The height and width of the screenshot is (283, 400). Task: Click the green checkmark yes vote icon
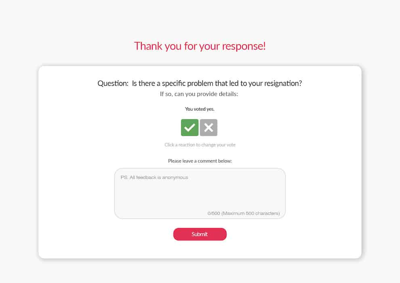(189, 128)
